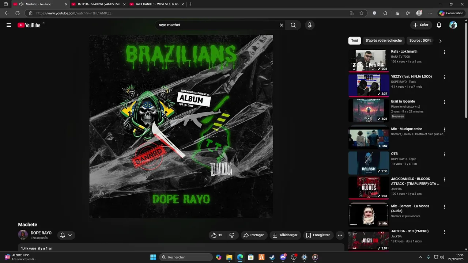The width and height of the screenshot is (468, 263).
Task: Select the 'Tout' filter chip
Action: click(355, 41)
